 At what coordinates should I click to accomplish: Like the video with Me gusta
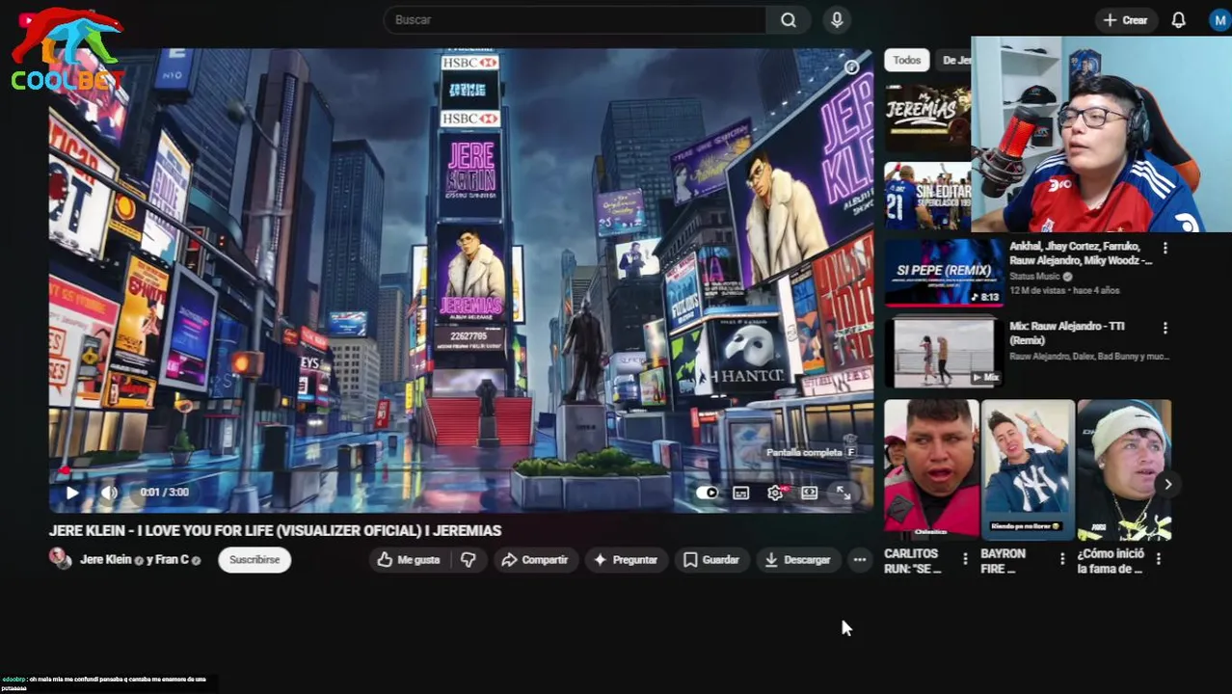coord(409,560)
